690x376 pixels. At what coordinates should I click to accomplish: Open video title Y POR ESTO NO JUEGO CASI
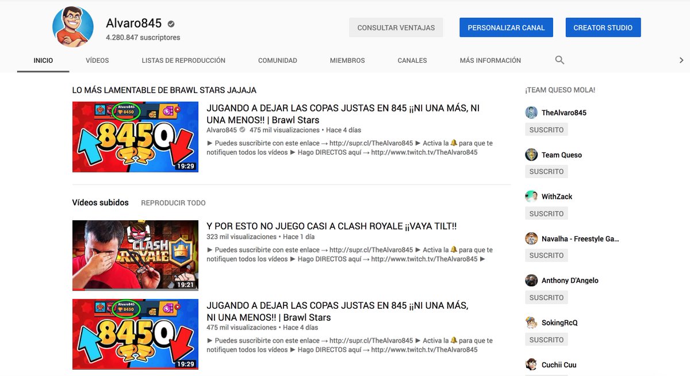pyautogui.click(x=332, y=227)
